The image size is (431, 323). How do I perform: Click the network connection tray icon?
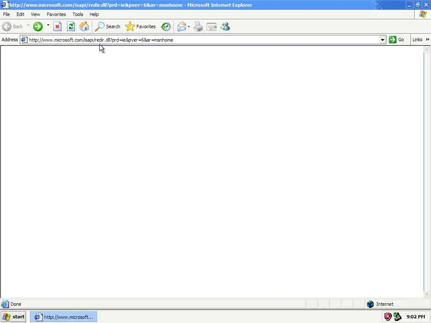(x=397, y=317)
